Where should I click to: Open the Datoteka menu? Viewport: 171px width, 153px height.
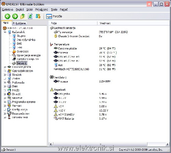tap(8, 10)
